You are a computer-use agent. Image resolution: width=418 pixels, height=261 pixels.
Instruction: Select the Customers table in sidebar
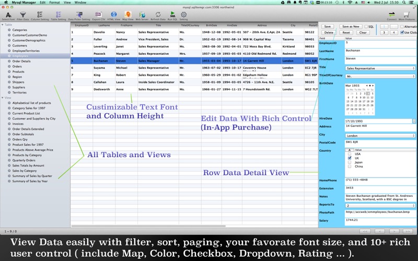tap(19, 45)
